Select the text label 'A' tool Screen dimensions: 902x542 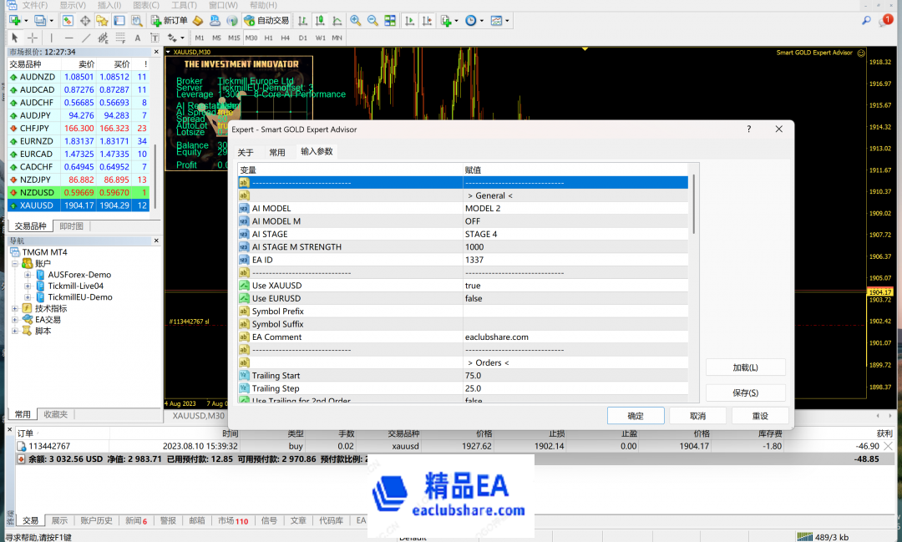[138, 38]
